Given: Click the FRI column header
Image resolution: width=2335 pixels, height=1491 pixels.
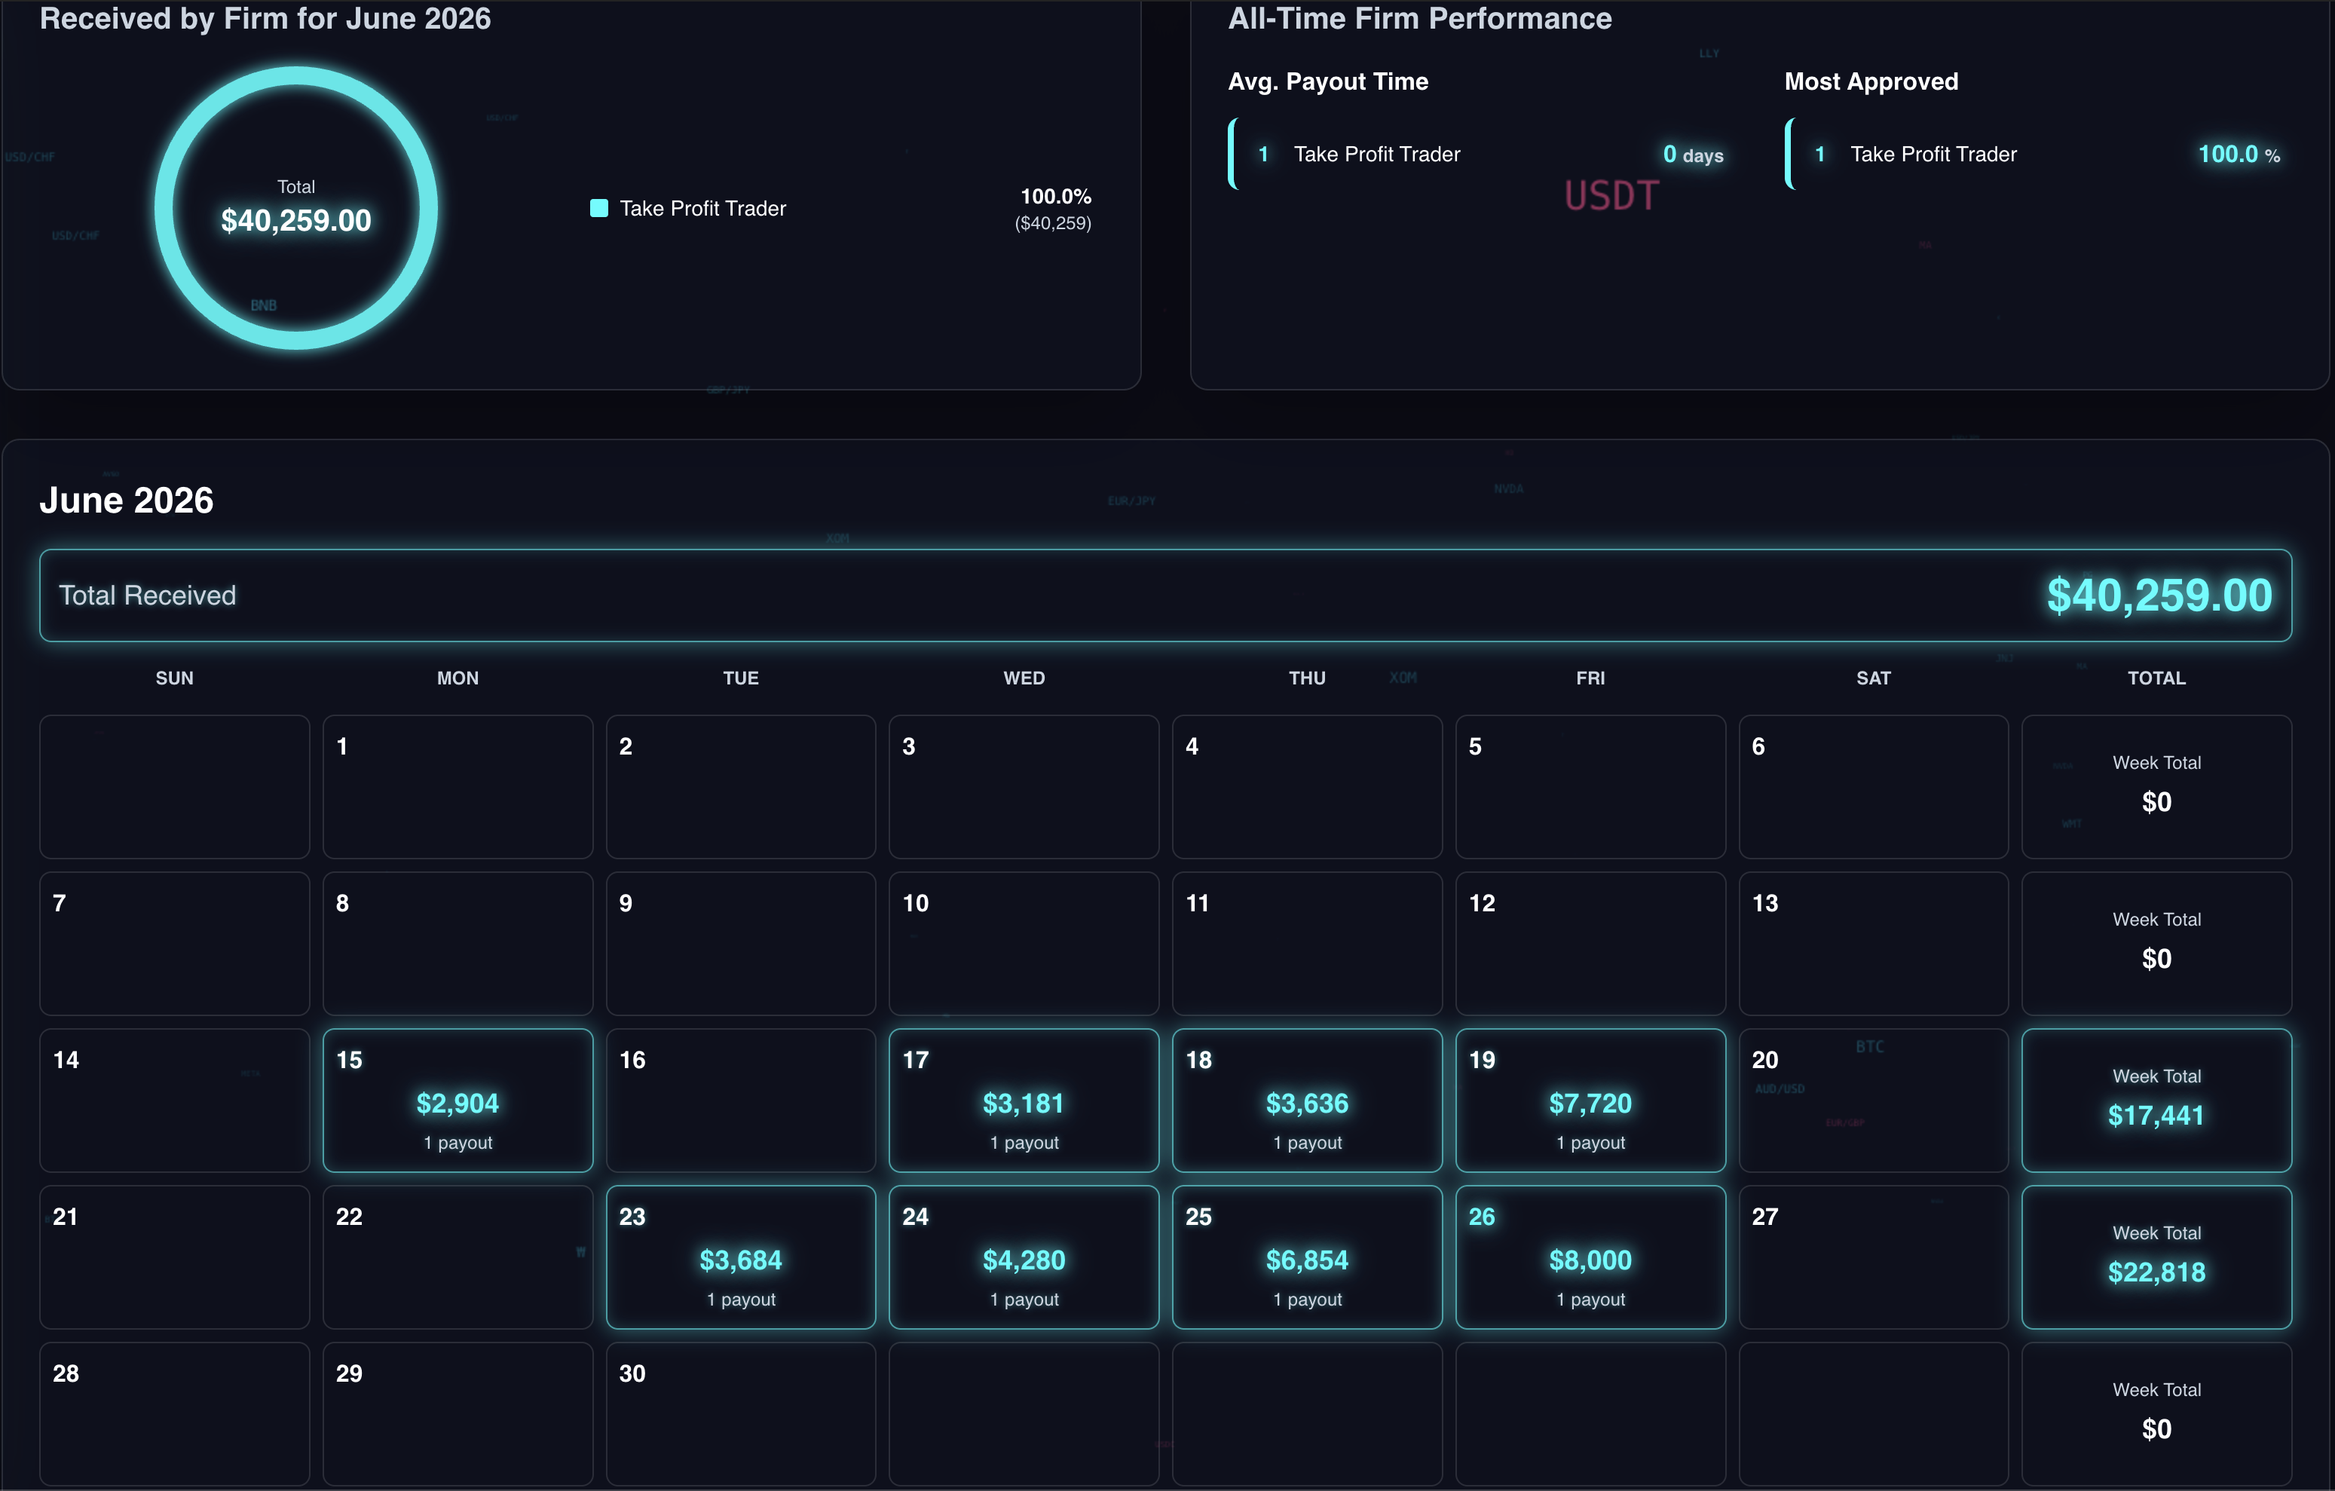Looking at the screenshot, I should (x=1590, y=678).
